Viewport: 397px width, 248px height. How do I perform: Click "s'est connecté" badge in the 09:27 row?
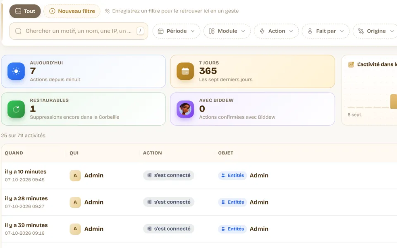(169, 202)
